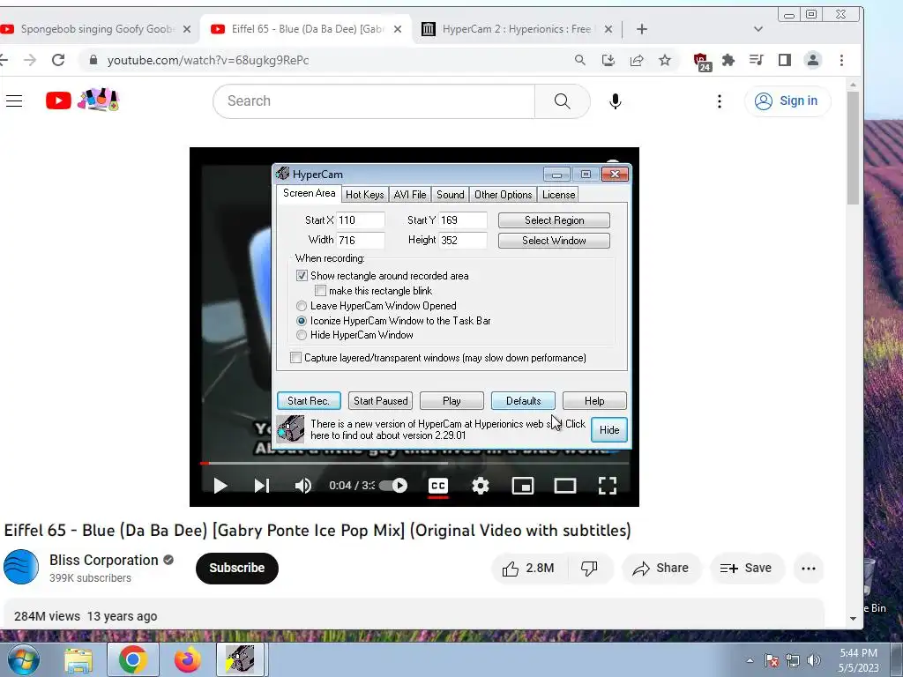
Task: Toggle the Chrome side panel icon
Action: tap(784, 60)
